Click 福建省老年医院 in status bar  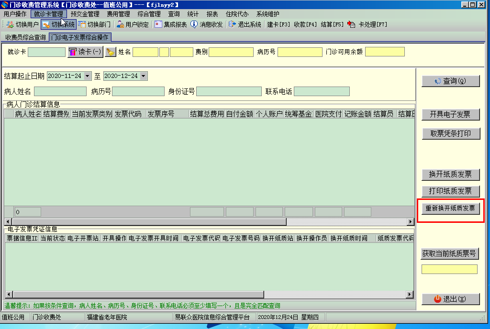(x=107, y=317)
